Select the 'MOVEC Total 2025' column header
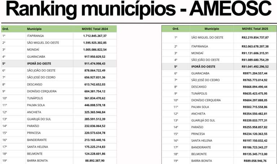Screen dimensions: 277x164 (255, 29)
